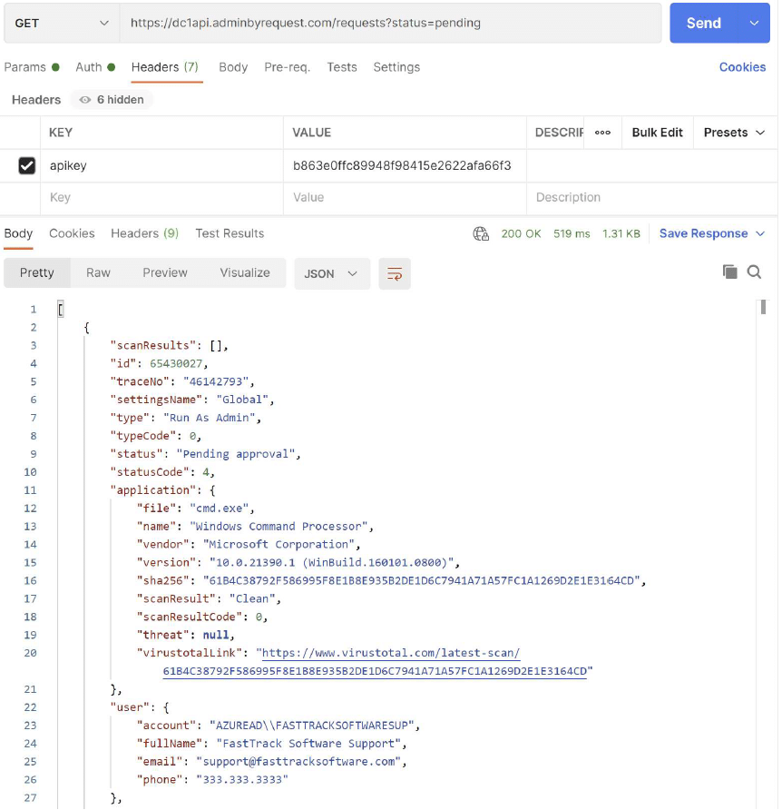Switch to the Test Results tab
This screenshot has width=782, height=810.
[230, 233]
